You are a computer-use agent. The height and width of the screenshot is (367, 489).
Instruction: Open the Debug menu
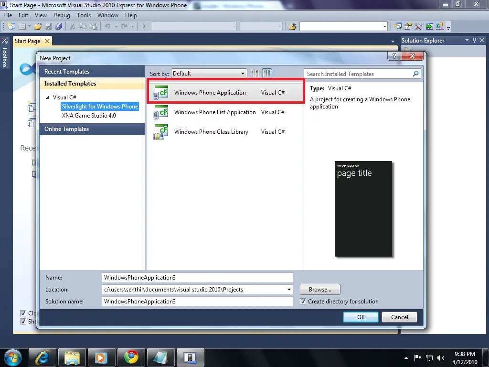pyautogui.click(x=62, y=15)
